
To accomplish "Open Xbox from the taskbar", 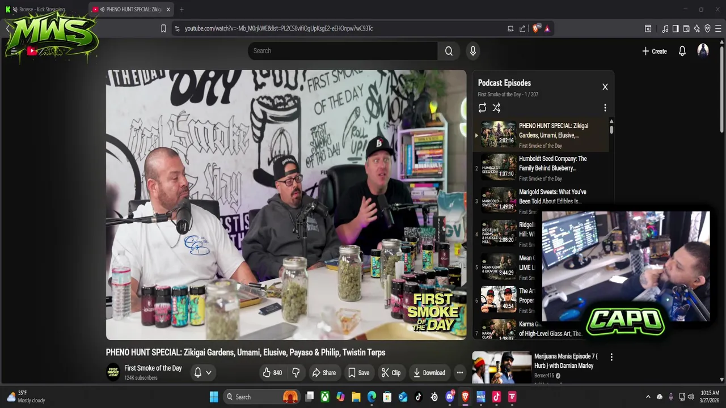I will (x=325, y=397).
